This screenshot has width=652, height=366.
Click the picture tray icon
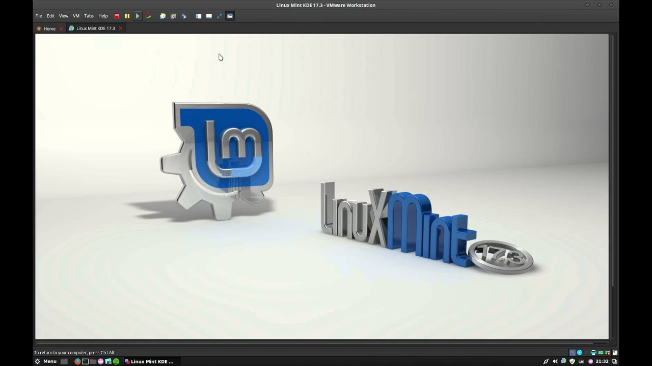[581, 361]
